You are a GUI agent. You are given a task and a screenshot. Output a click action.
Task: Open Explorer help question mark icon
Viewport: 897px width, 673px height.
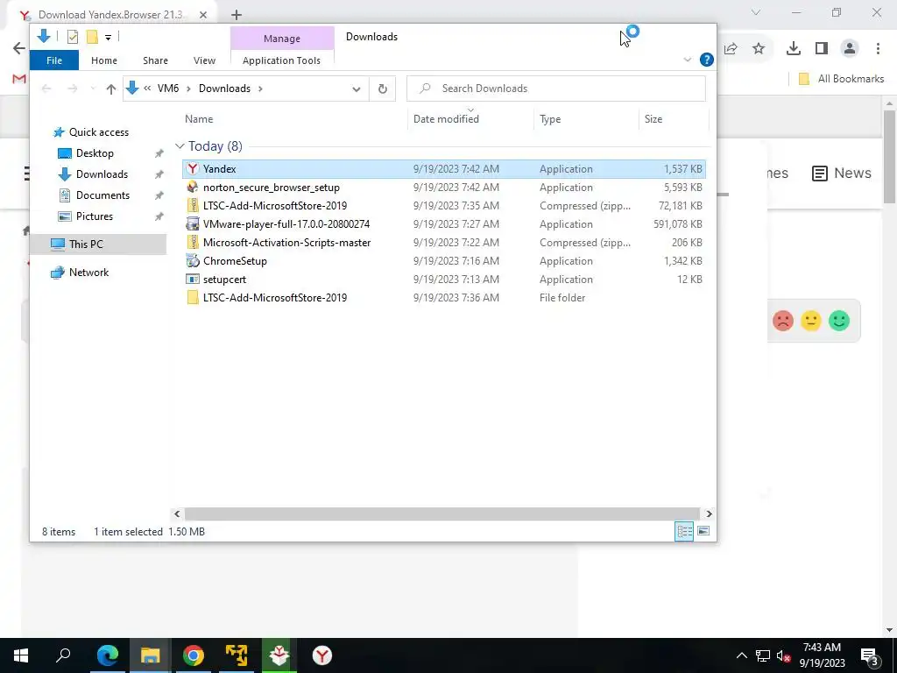[x=707, y=60]
